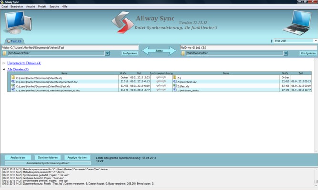Click right Windows-Ordner folder icon

tap(183, 53)
